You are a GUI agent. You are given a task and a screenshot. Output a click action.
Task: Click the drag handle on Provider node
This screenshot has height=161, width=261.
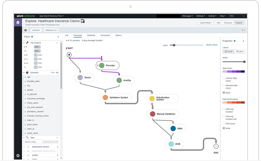coord(98,66)
